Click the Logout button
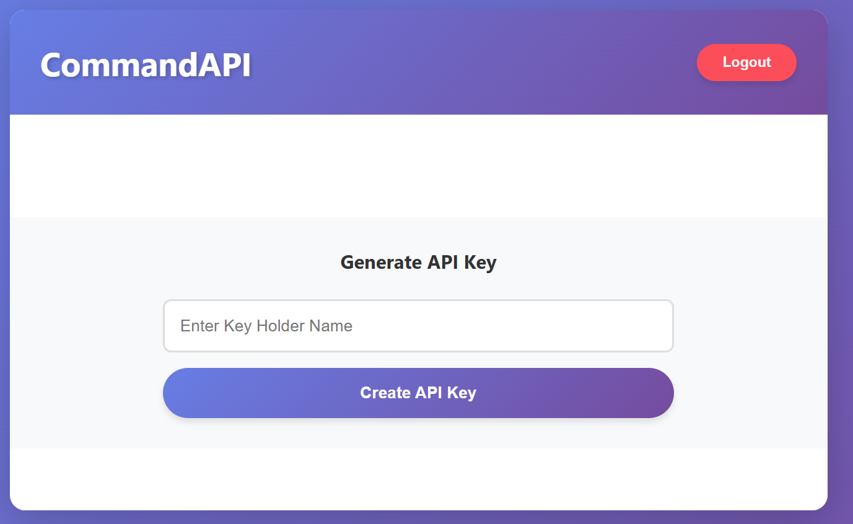This screenshot has height=524, width=853. pos(746,63)
